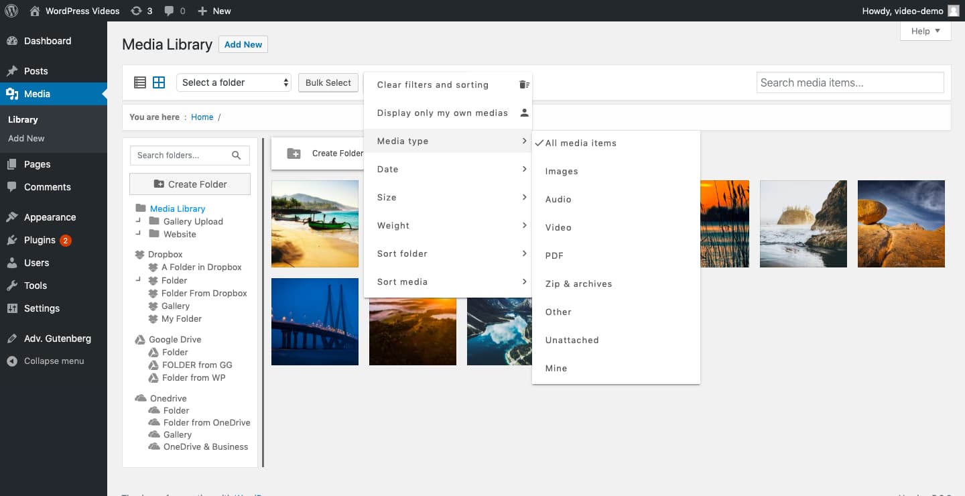
Task: Open the blue bridge night thumbnail
Action: [x=315, y=322]
